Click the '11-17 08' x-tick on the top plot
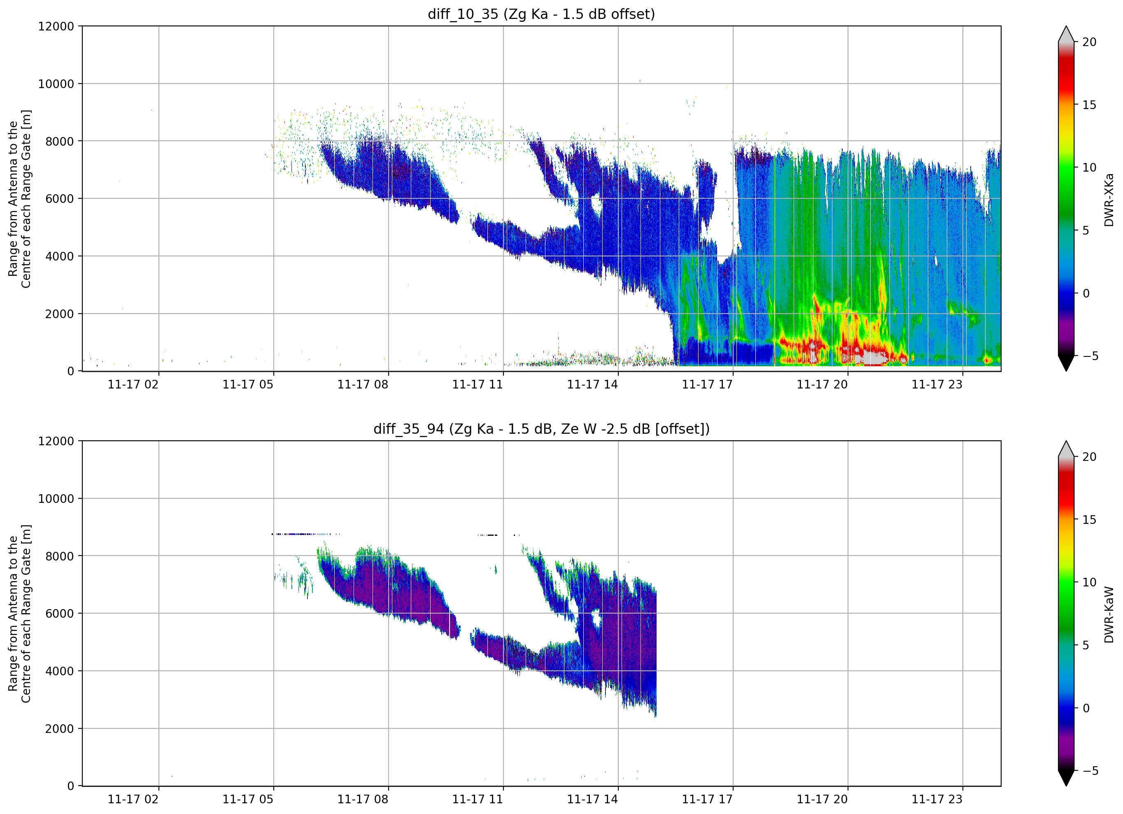1123x814 pixels. tap(363, 385)
